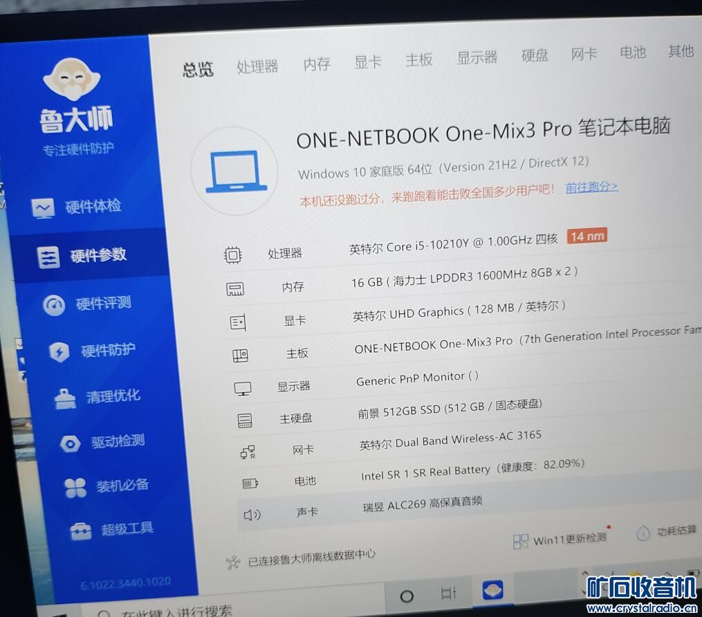702x617 pixels.
Task: Click the Lu Dashi mascot logo
Action: (72, 79)
